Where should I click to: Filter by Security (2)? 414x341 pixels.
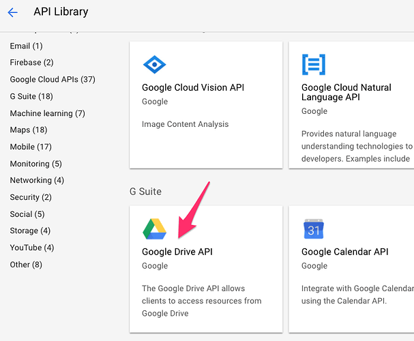tap(31, 197)
